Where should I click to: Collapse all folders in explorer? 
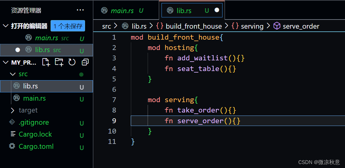click(85, 62)
